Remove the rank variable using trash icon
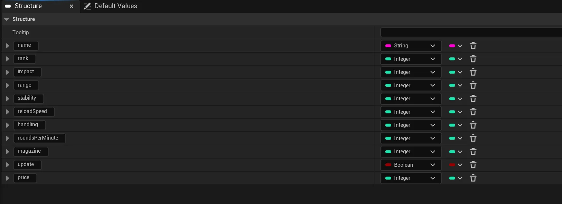The height and width of the screenshot is (204, 562). [473, 59]
